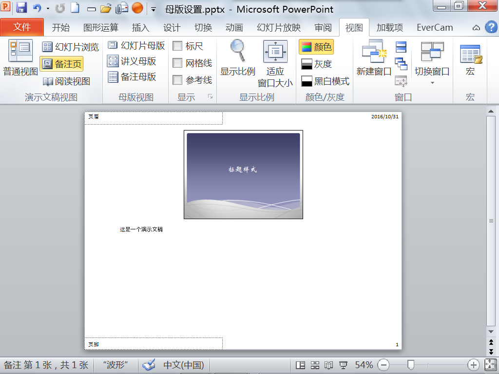
Task: Click the Cascade windows icon
Action: coord(401,64)
